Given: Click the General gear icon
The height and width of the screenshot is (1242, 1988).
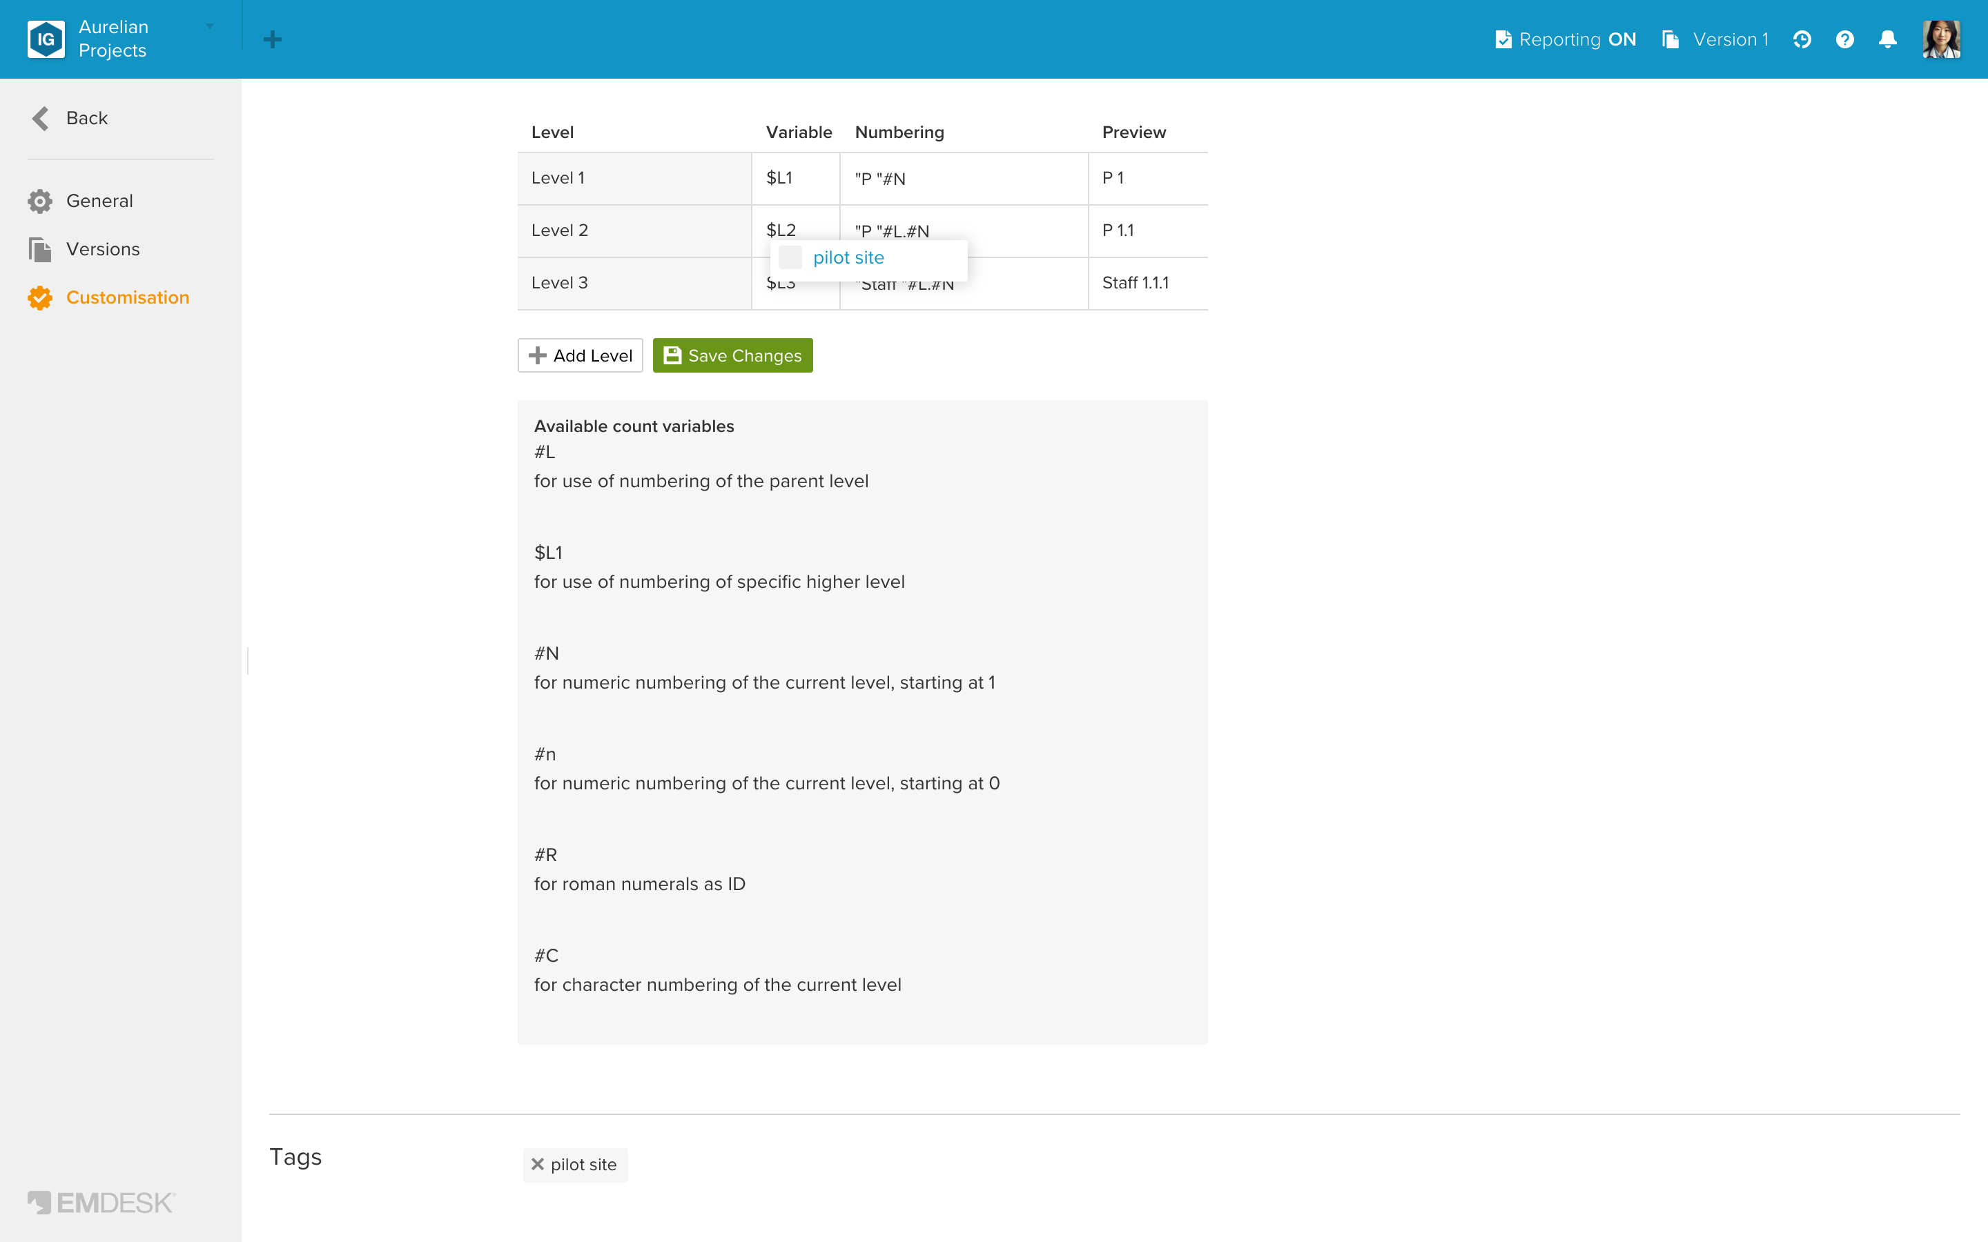Looking at the screenshot, I should pos(39,201).
